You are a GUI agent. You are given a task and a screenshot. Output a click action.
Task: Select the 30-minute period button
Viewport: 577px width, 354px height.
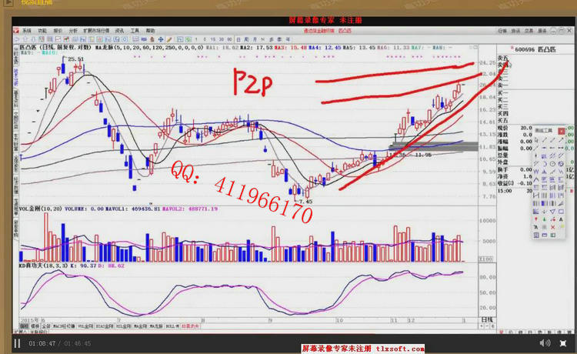221,39
